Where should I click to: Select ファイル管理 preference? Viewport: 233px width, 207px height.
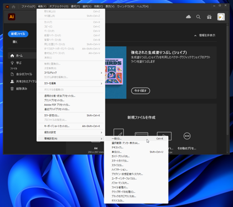pyautogui.click(x=136, y=188)
